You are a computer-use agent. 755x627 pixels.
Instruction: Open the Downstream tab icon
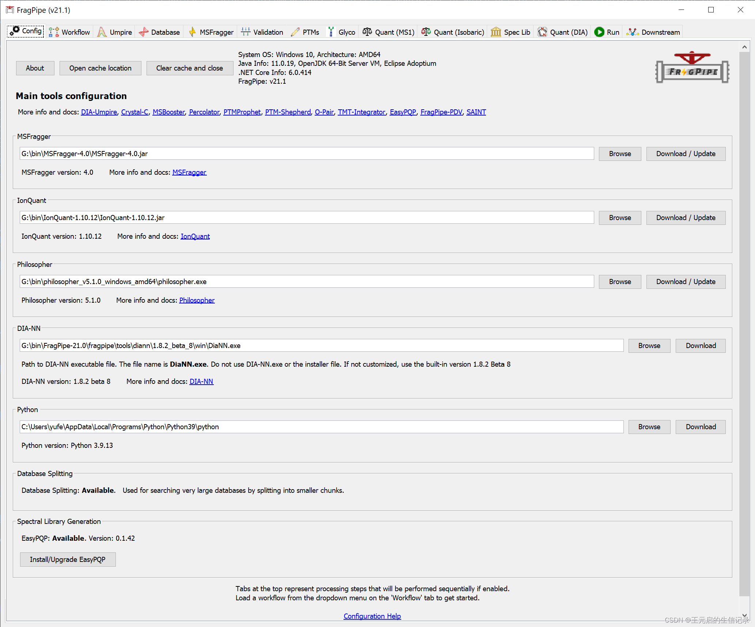[x=633, y=32]
